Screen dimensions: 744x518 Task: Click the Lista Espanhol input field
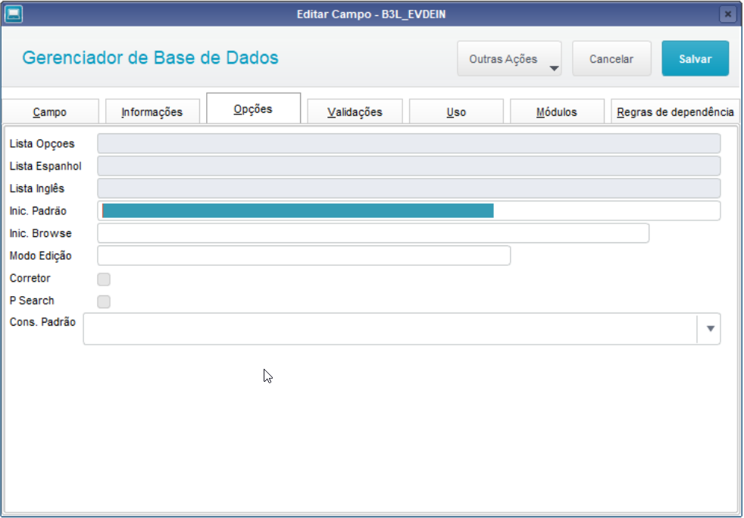(408, 166)
